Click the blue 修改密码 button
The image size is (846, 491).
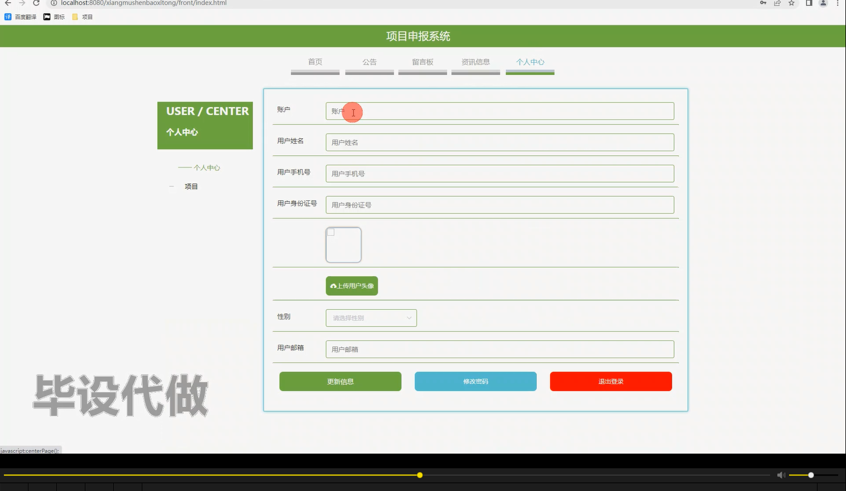[x=475, y=382]
